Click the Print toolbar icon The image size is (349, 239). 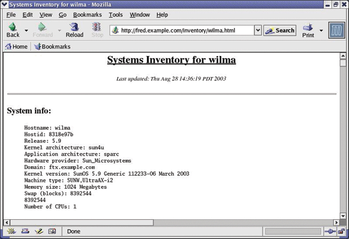308,30
